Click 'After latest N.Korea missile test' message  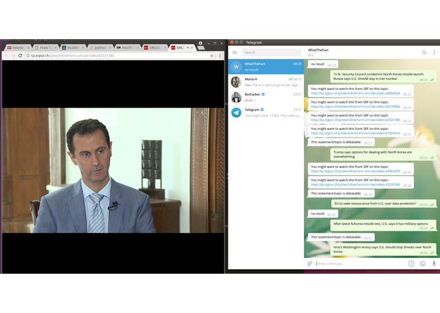383,226
